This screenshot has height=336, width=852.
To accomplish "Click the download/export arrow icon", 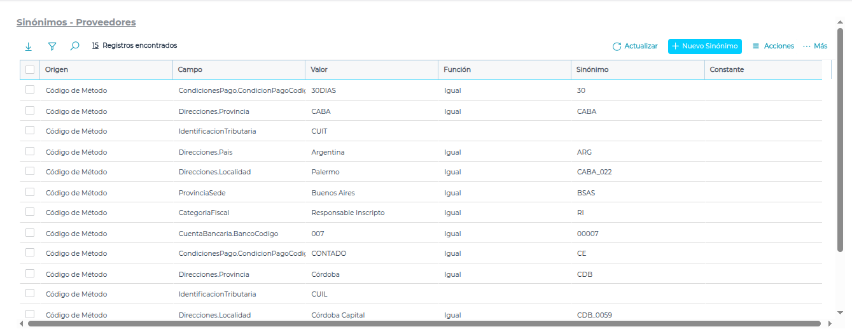I will 28,46.
